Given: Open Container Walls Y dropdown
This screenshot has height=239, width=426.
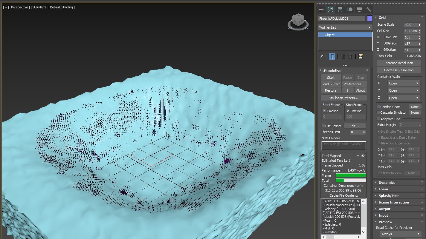Looking at the screenshot, I should pyautogui.click(x=404, y=90).
